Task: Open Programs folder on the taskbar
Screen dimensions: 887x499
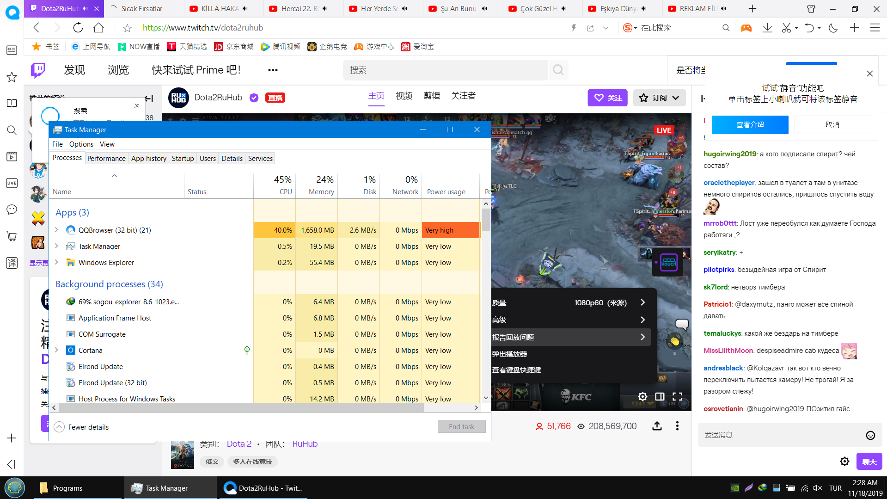Action: tap(77, 488)
